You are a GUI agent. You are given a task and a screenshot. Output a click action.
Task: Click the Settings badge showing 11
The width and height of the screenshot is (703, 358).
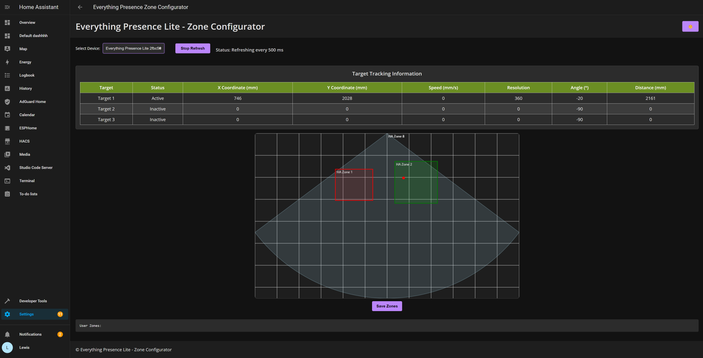[x=60, y=314]
